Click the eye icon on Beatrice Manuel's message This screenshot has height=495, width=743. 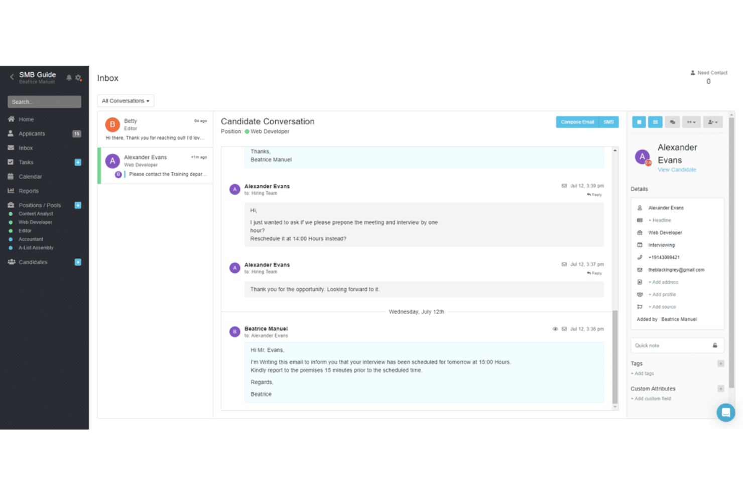[x=555, y=329]
